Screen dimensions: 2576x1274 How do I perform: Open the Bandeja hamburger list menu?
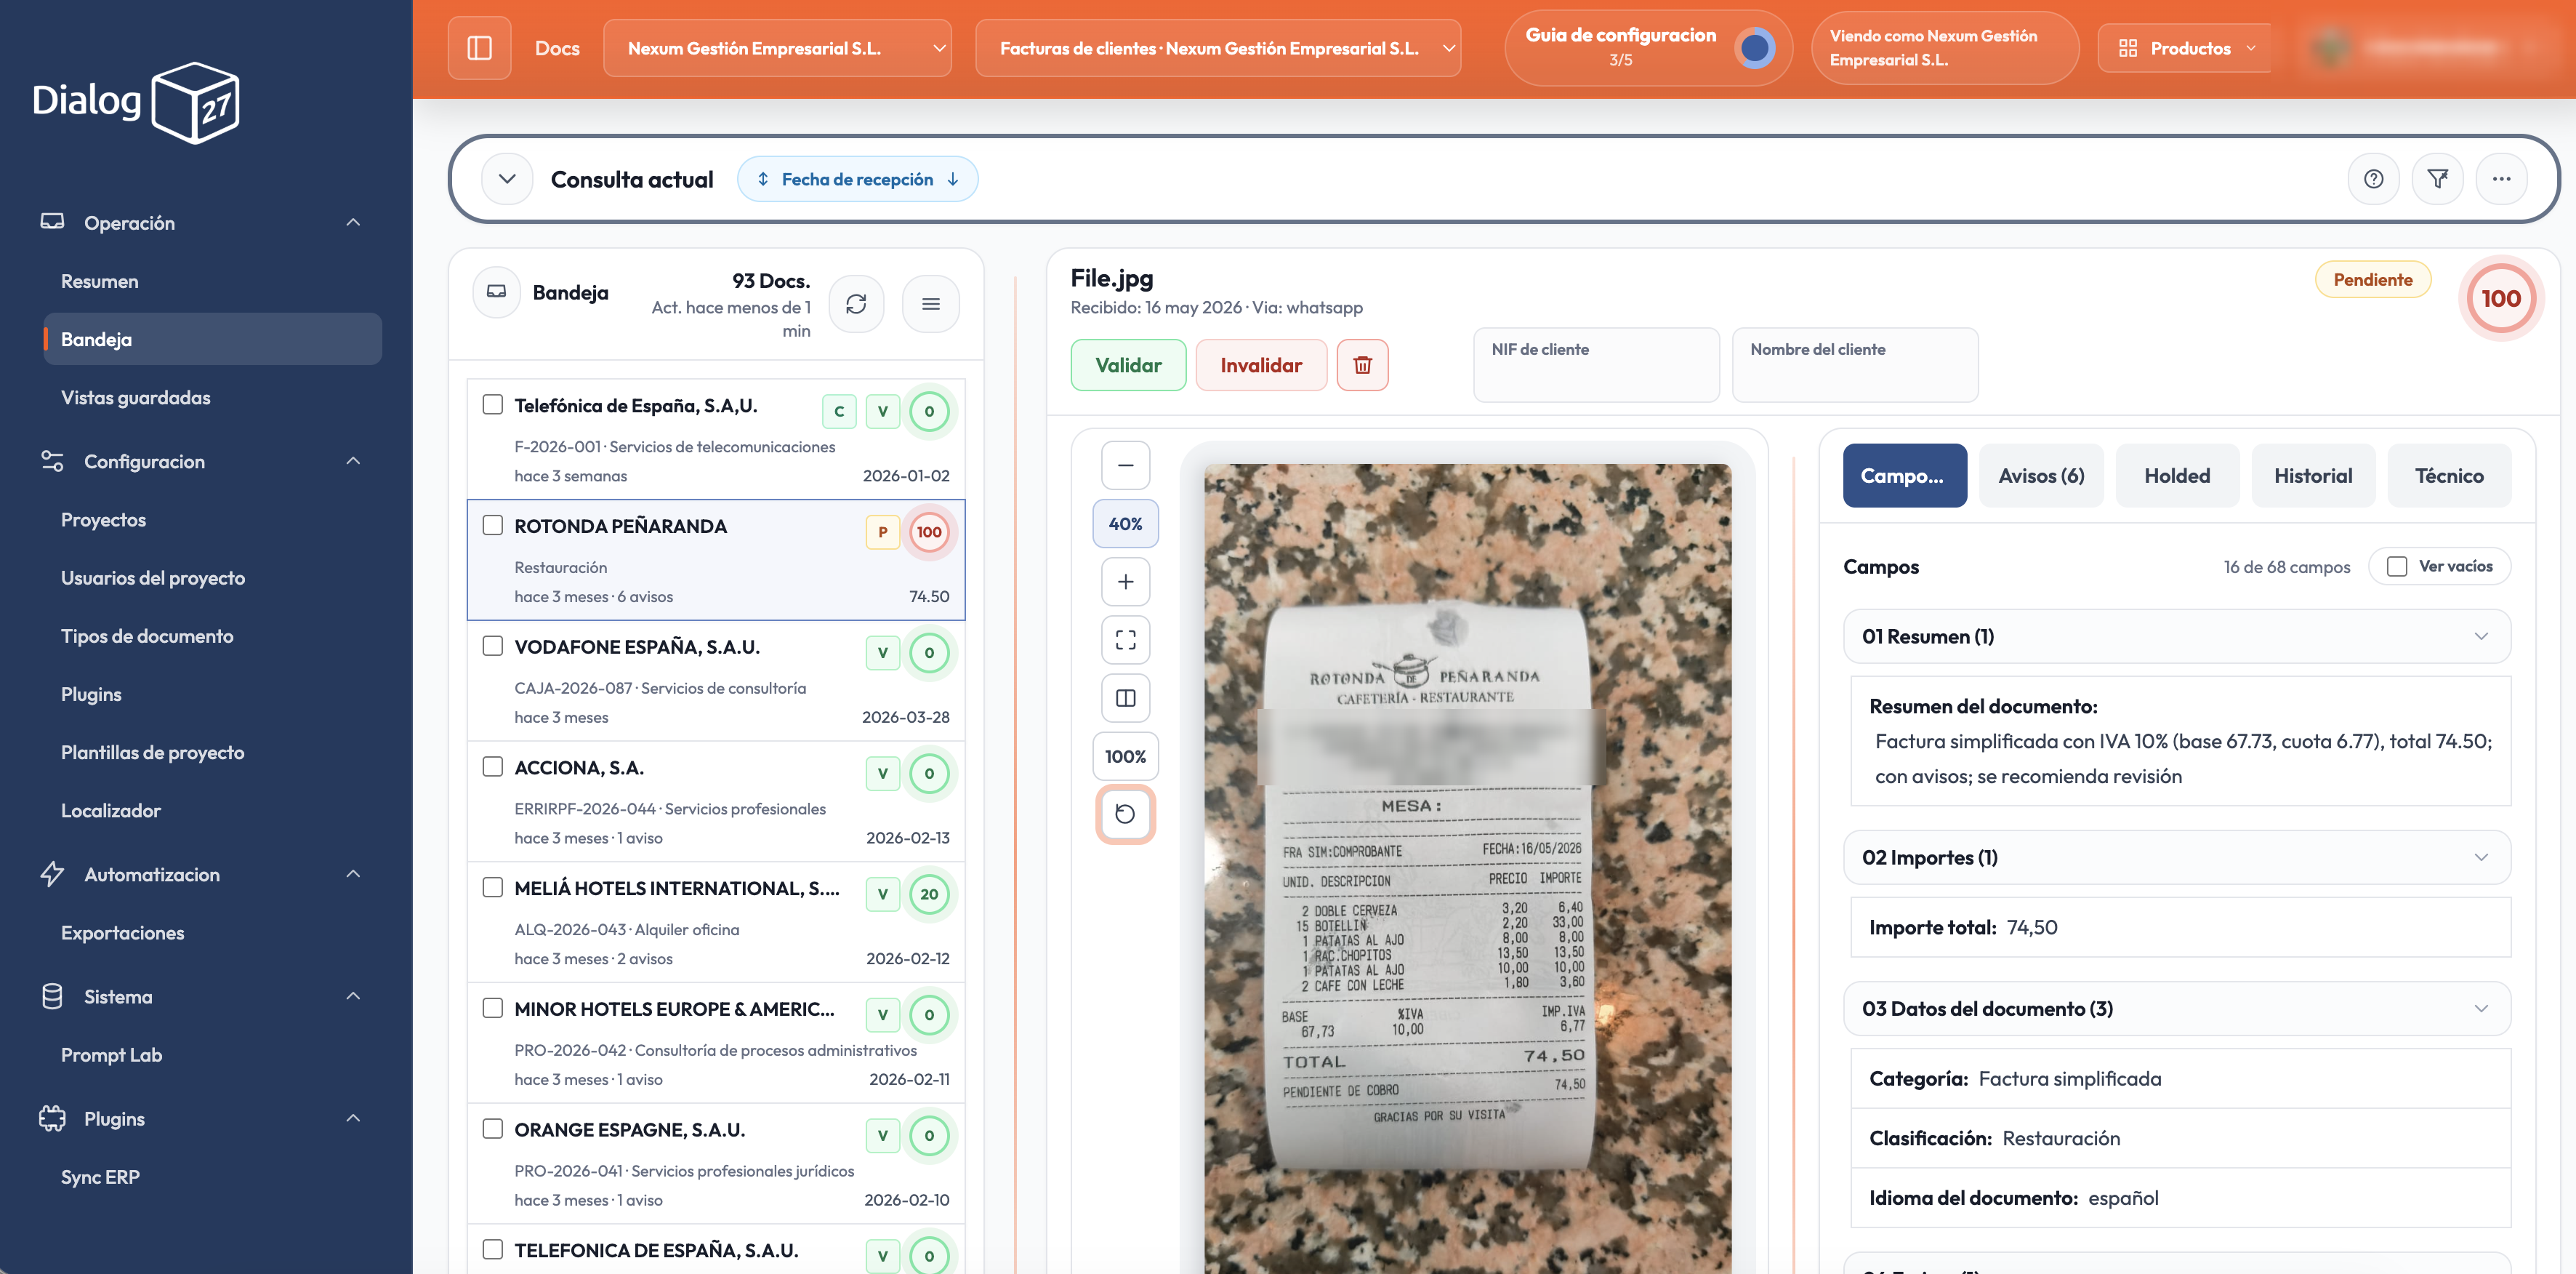tap(930, 303)
